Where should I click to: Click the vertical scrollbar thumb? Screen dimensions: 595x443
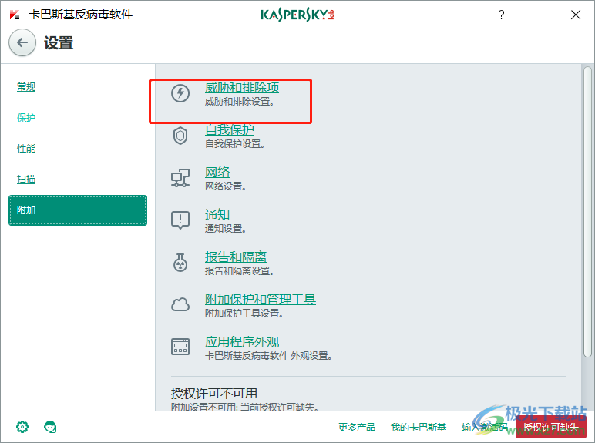[587, 212]
